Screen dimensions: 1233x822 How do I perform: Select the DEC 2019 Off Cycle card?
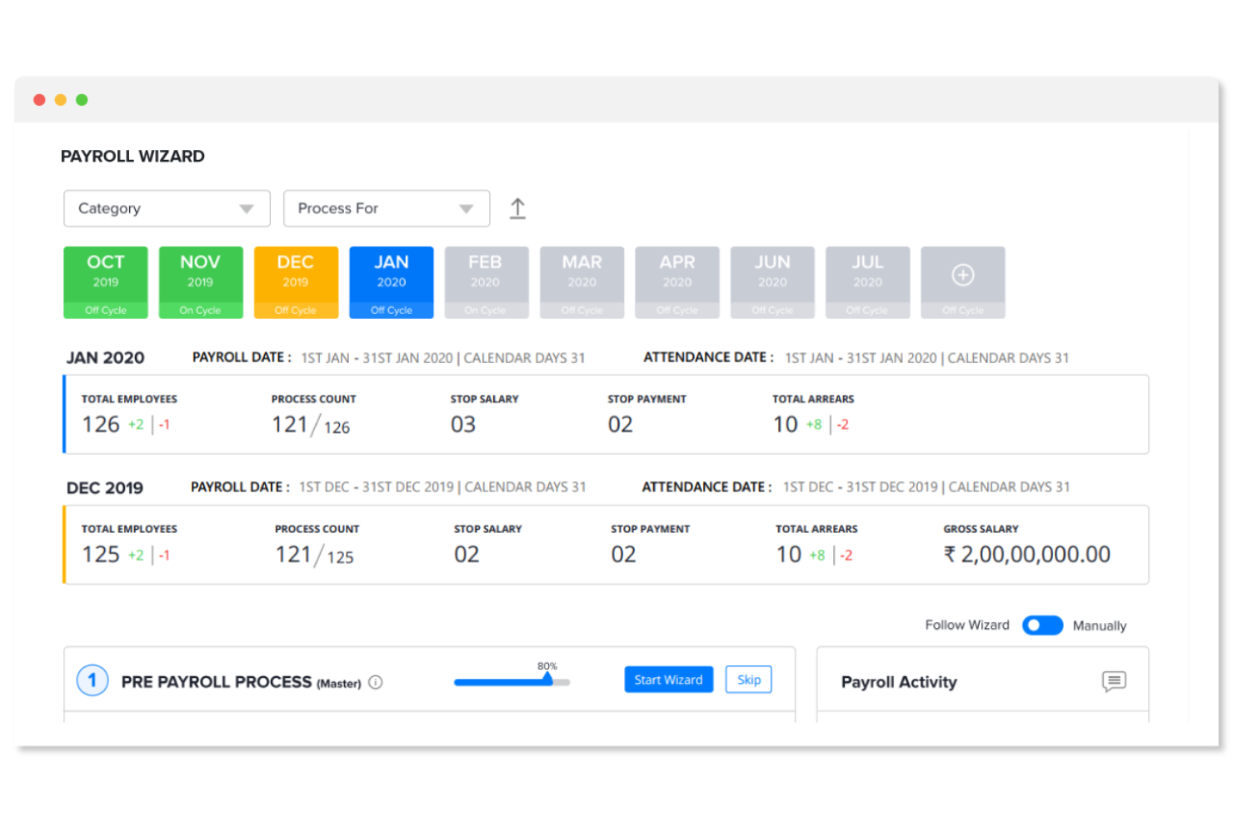pos(296,281)
